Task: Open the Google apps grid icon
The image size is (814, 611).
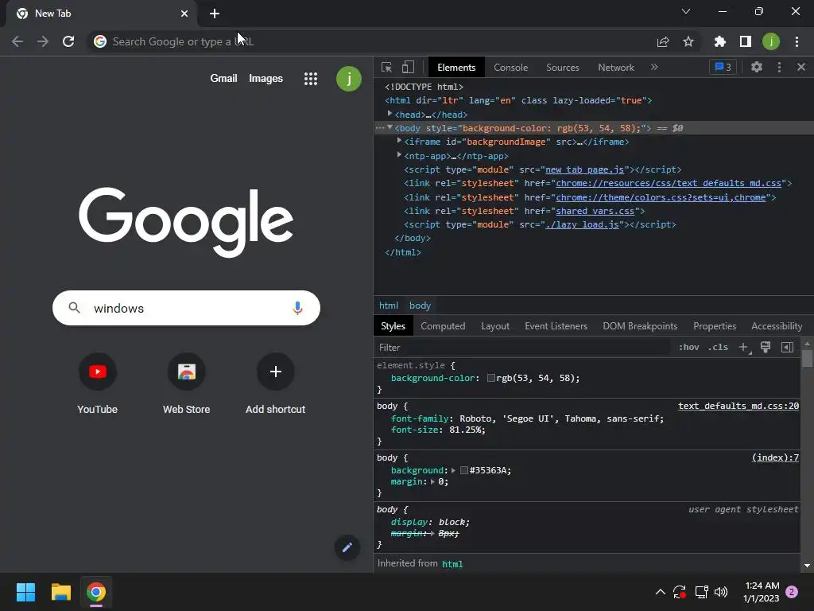Action: pos(311,79)
